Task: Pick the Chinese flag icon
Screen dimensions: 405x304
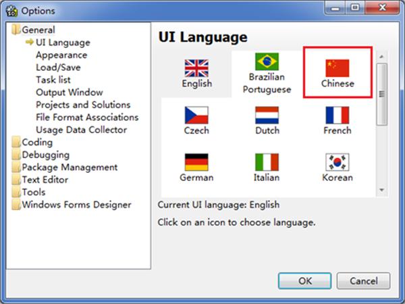Action: click(x=337, y=68)
